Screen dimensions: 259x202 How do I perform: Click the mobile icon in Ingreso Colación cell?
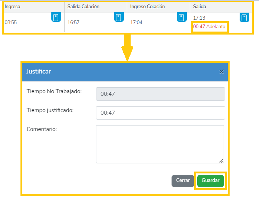click(182, 17)
